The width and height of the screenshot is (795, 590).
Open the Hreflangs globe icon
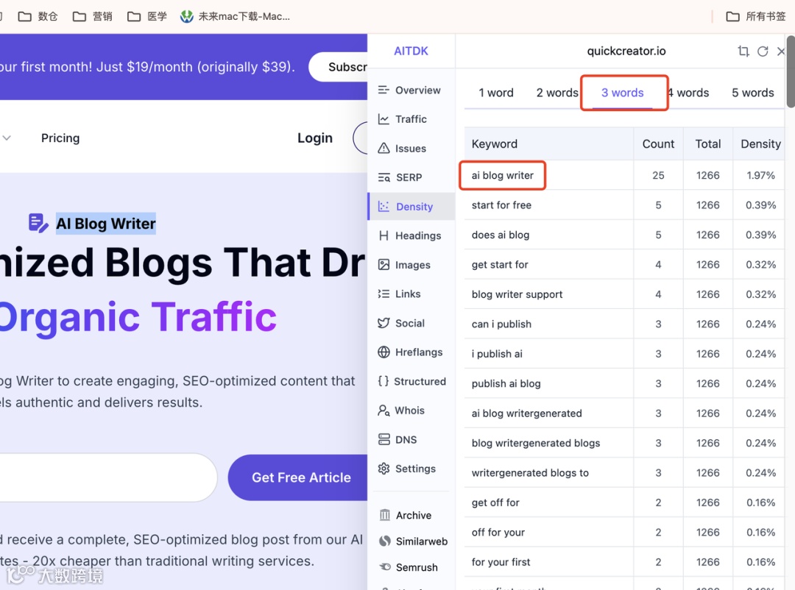384,352
